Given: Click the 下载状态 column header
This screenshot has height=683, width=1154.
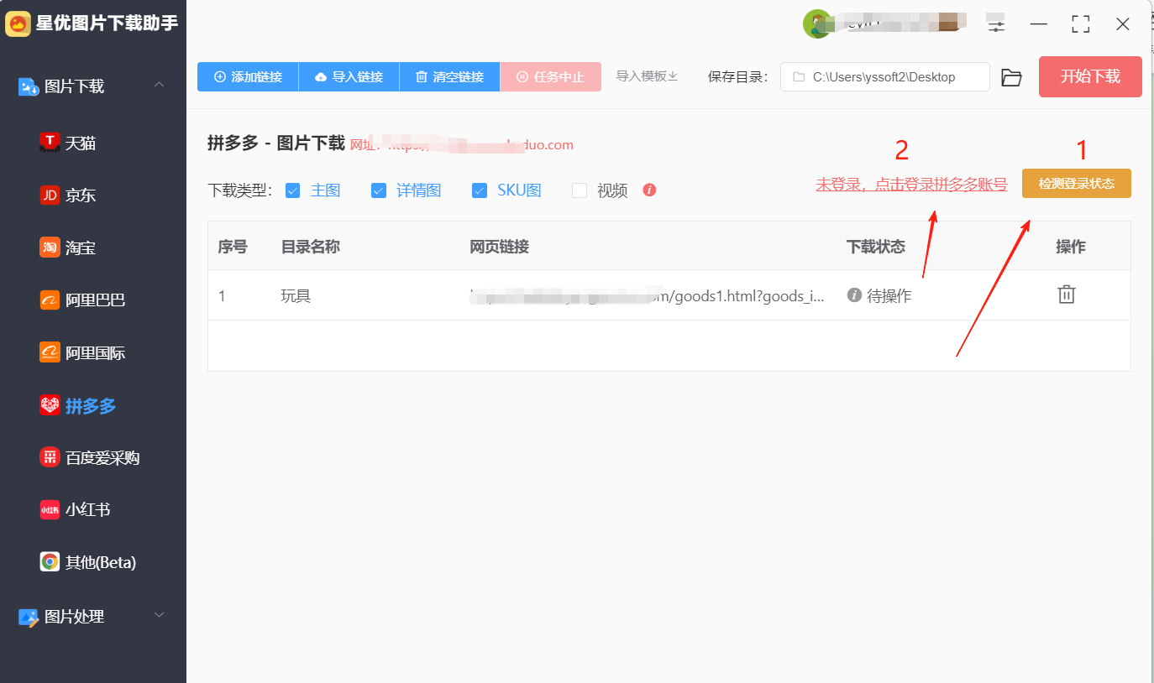Looking at the screenshot, I should pos(875,247).
